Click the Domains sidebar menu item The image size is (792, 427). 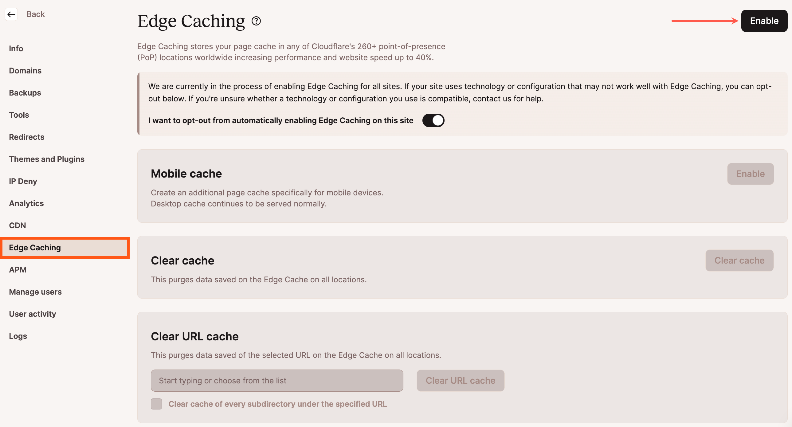[26, 70]
